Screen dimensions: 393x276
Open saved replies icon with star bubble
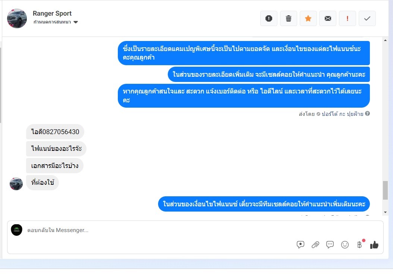(300, 245)
